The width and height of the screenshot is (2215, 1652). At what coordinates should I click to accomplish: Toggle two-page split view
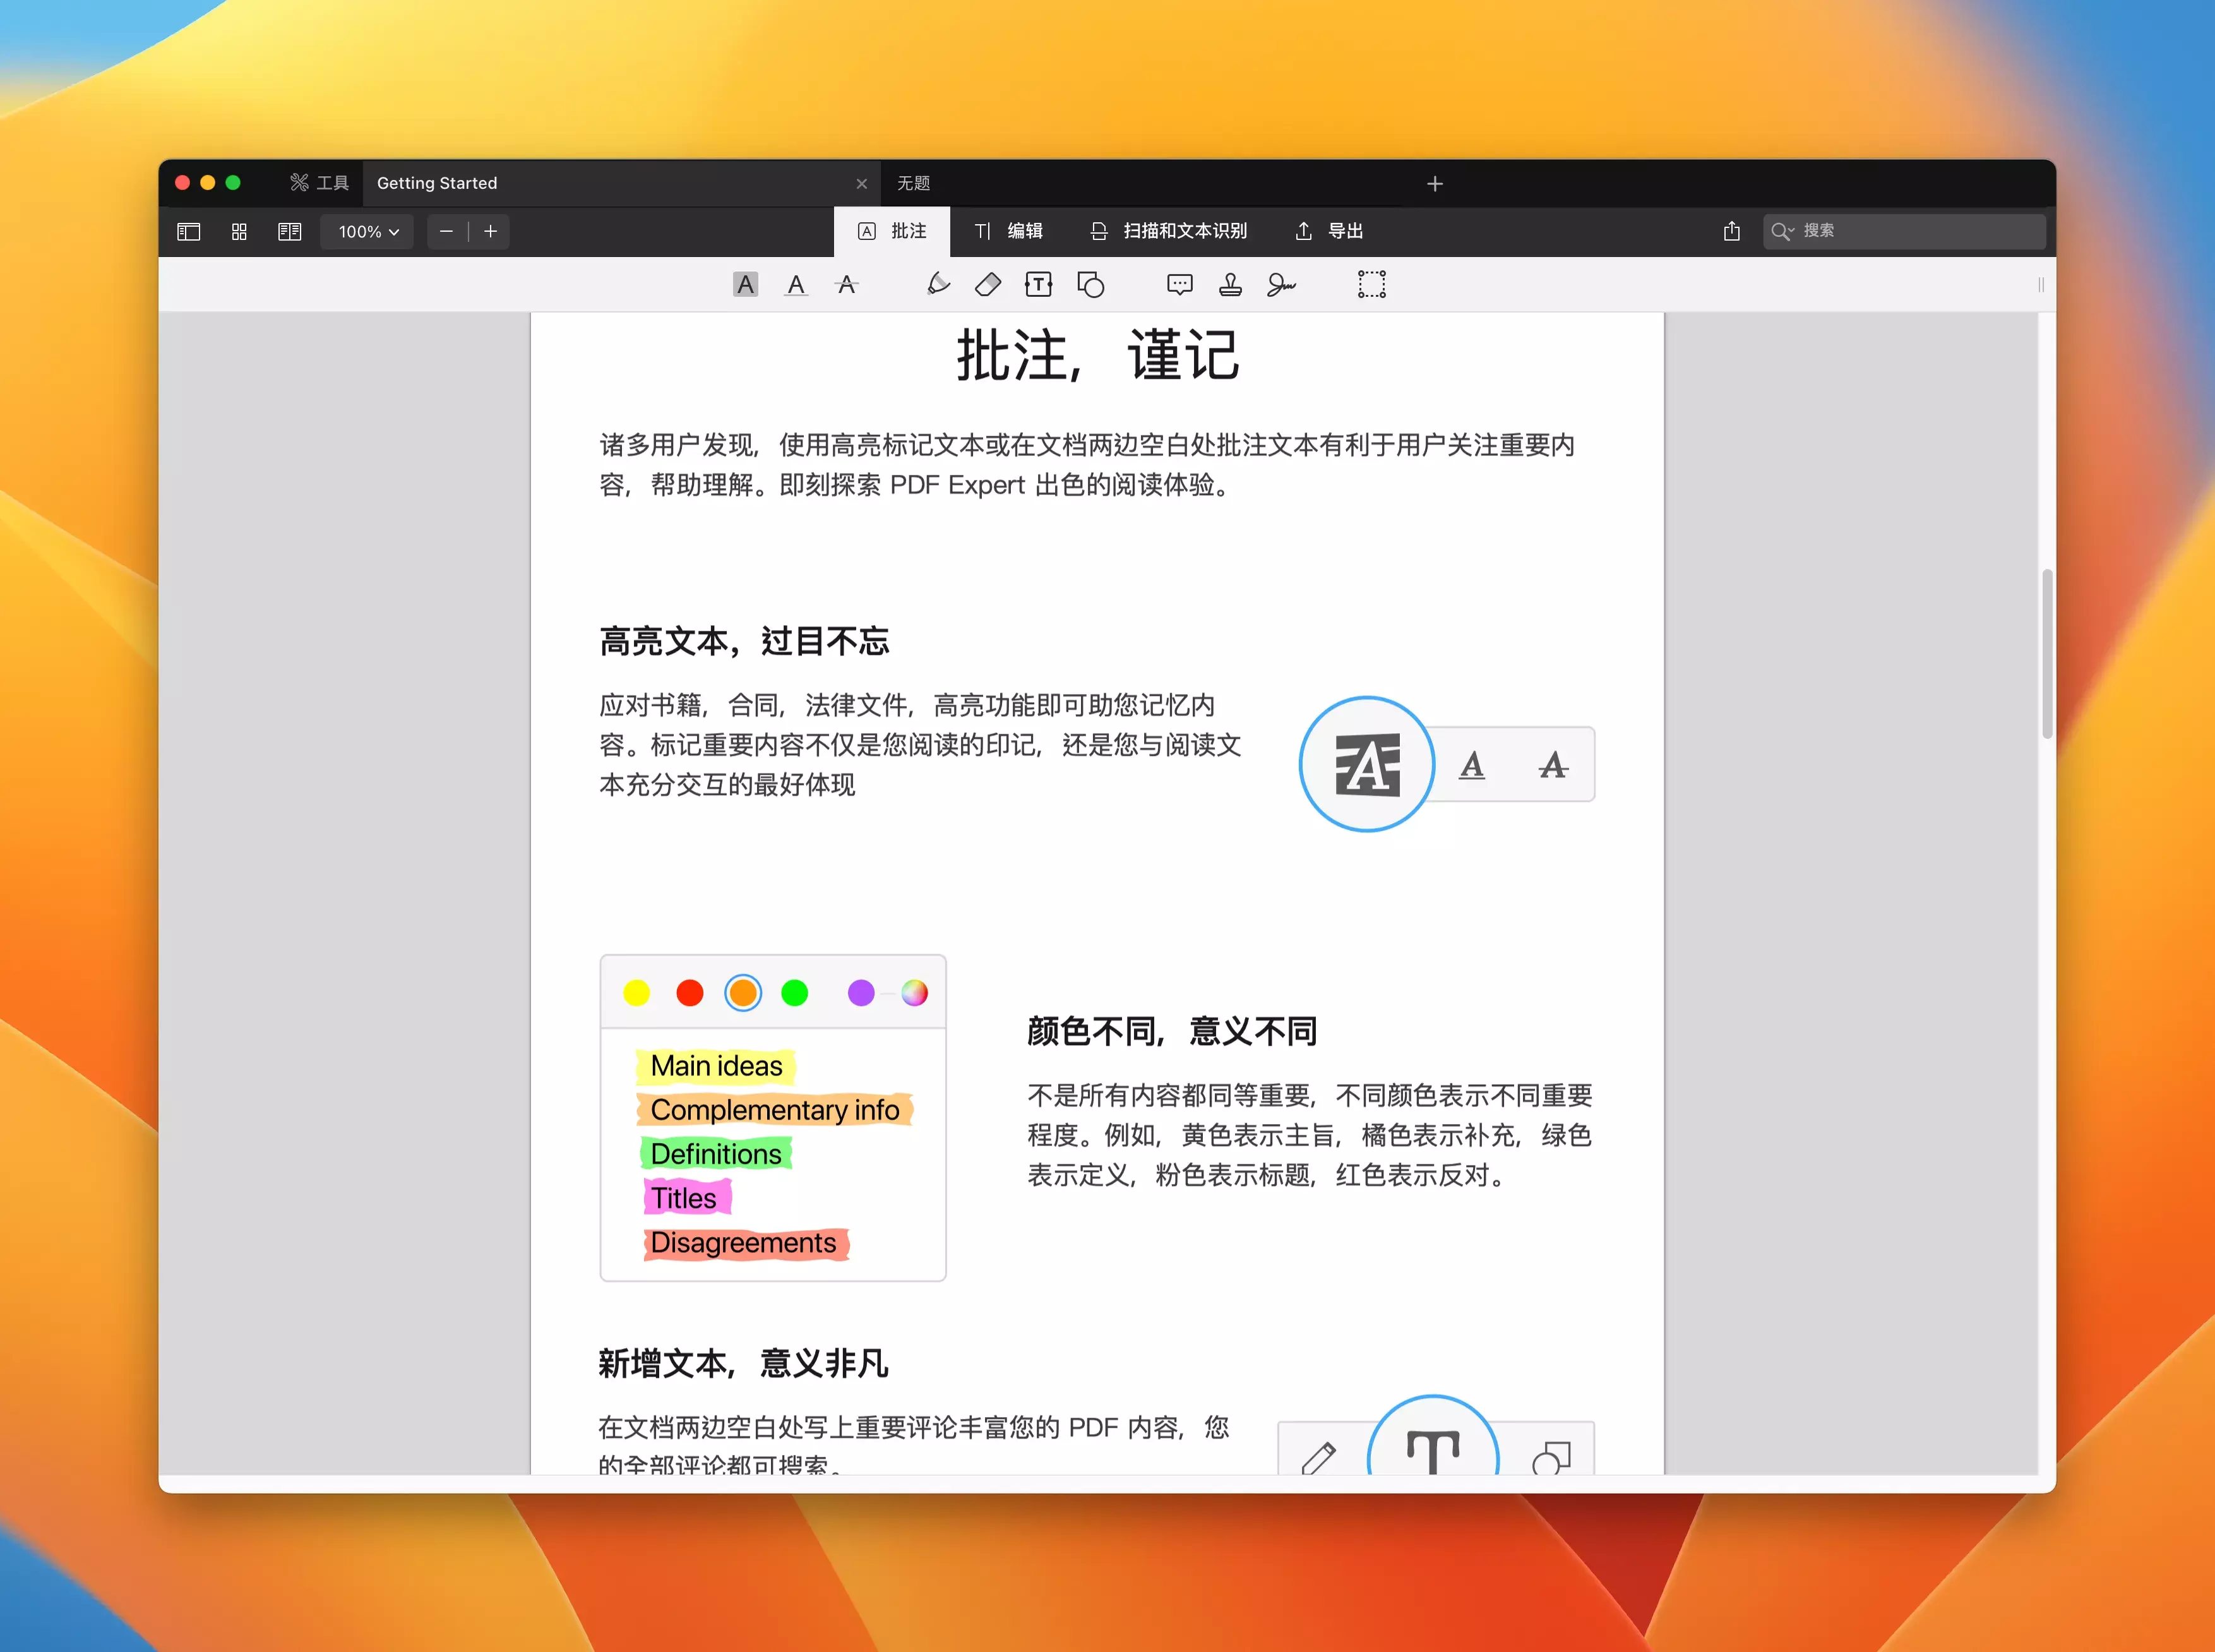(290, 232)
